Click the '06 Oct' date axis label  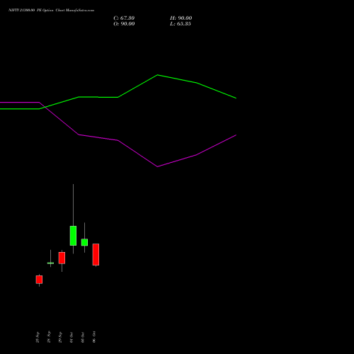(94, 337)
